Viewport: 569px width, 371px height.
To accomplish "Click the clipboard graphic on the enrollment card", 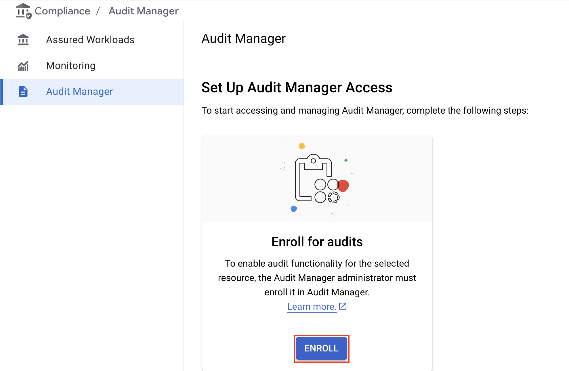I will (314, 178).
